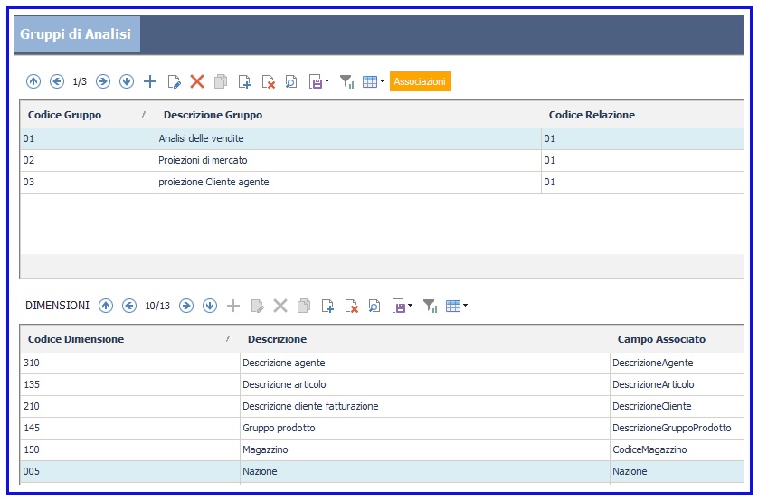The height and width of the screenshot is (501, 758).
Task: Go to last record in DIMENSIONI toolbar
Action: (x=210, y=306)
